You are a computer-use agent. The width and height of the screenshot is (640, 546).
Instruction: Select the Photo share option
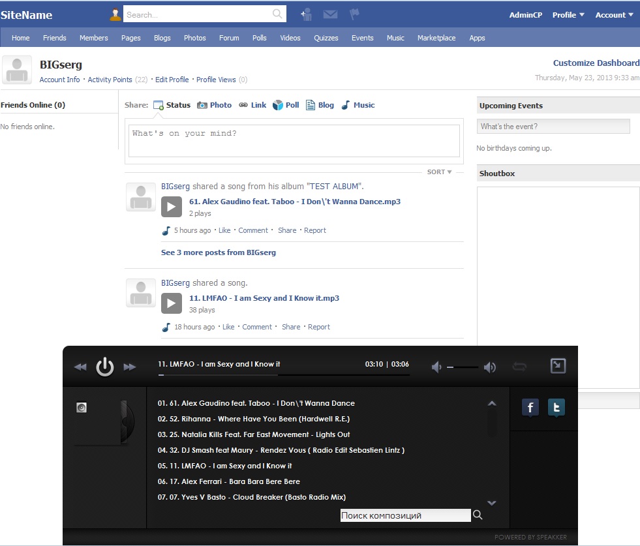[214, 105]
